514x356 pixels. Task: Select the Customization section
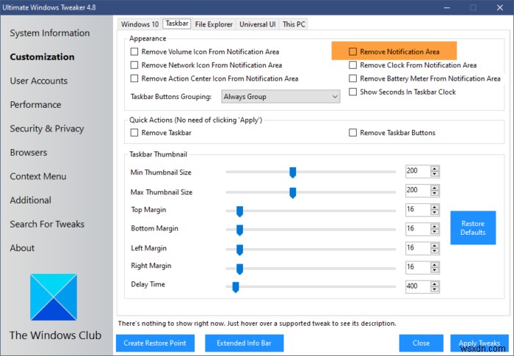[x=43, y=57]
